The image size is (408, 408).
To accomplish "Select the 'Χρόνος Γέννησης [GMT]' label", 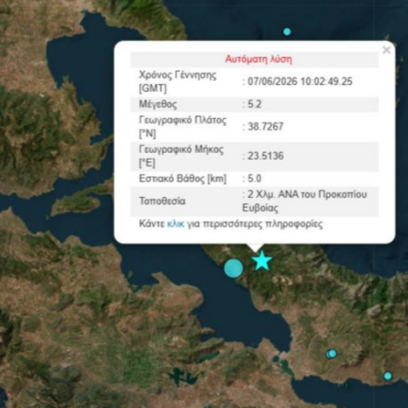I will click(x=178, y=82).
